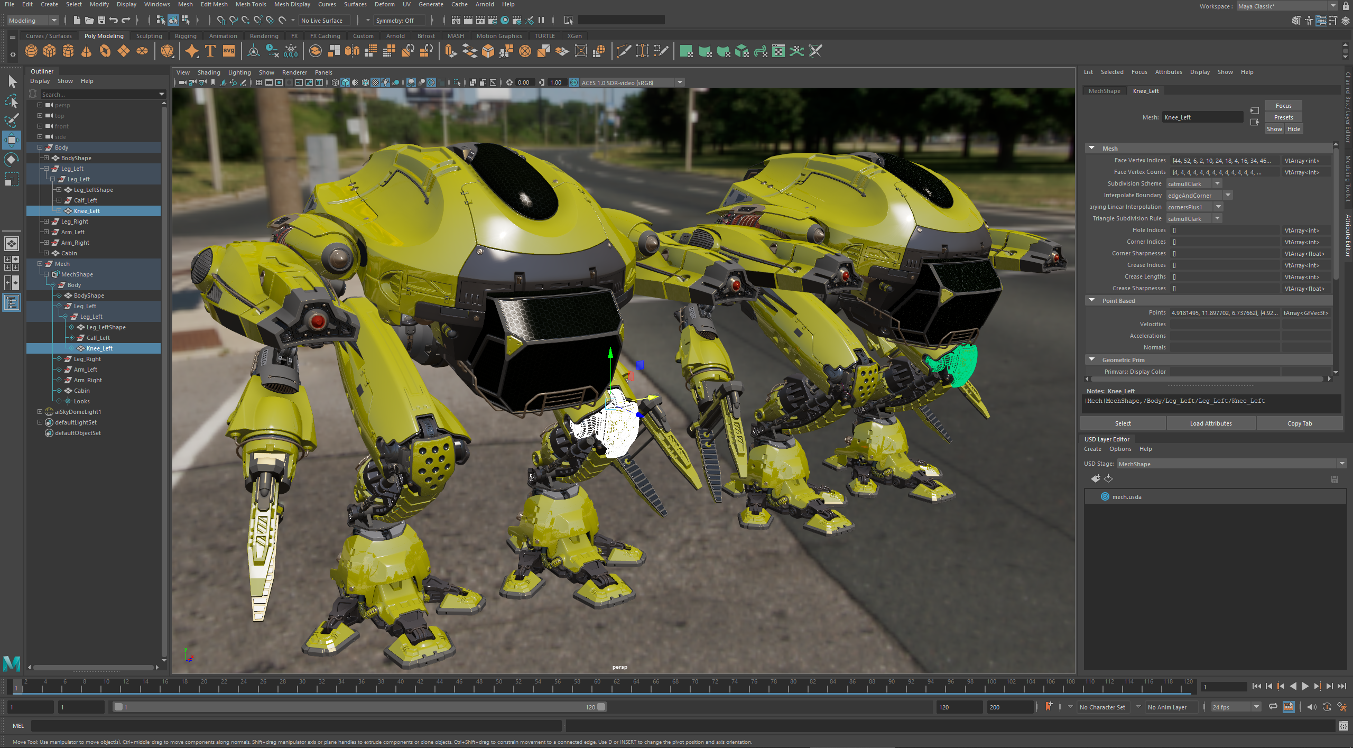
Task: Collapse the Point Based section
Action: tap(1092, 300)
